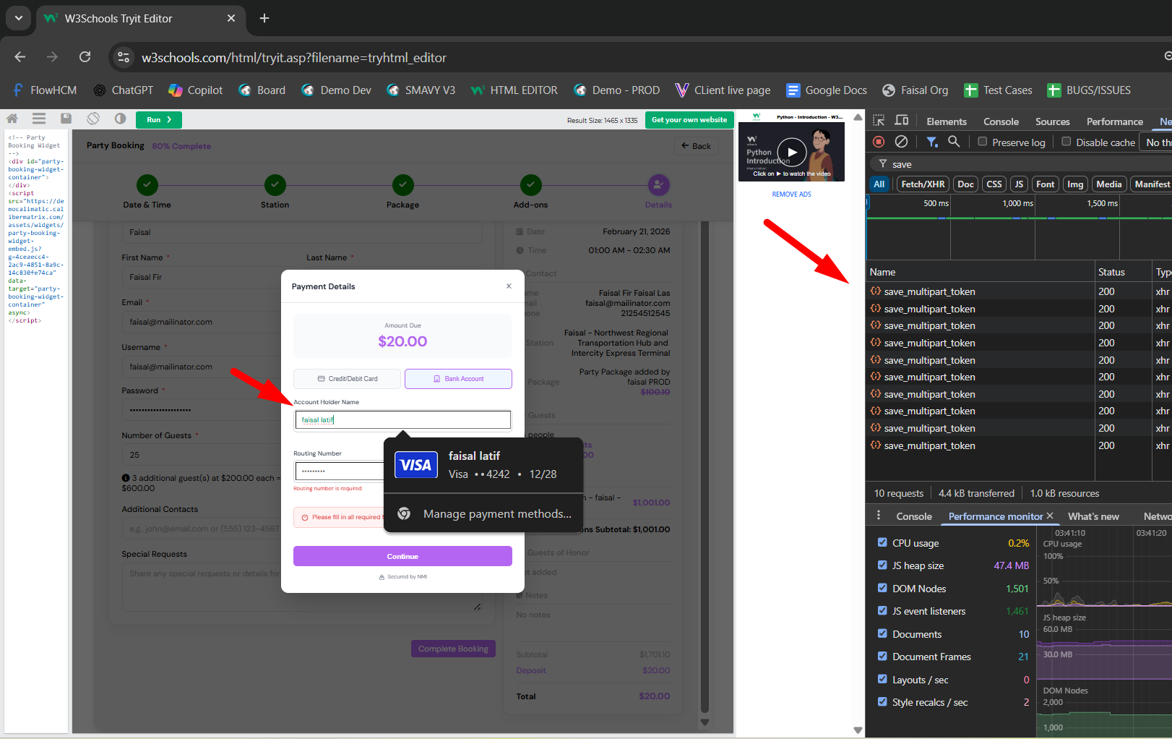Select the Date & Time step circle
The height and width of the screenshot is (739, 1172).
(147, 185)
